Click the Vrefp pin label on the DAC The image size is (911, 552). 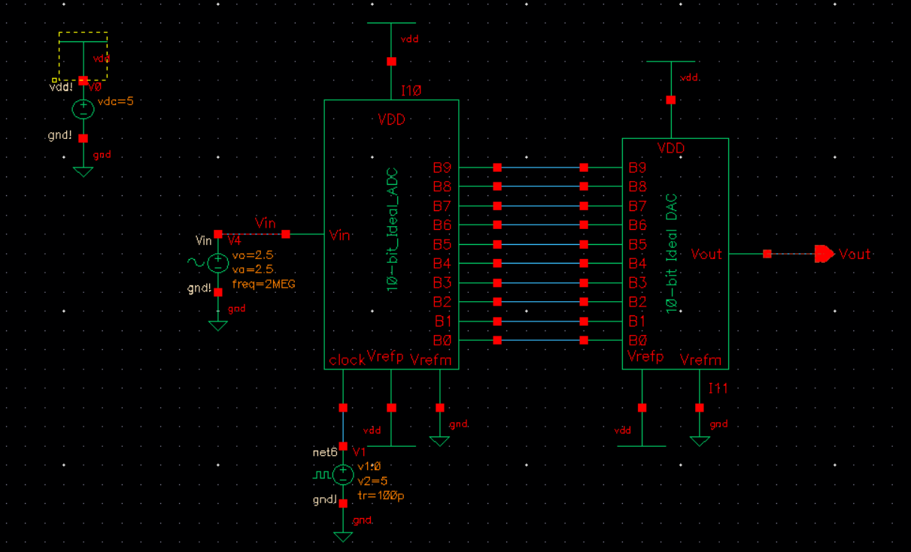coord(644,357)
